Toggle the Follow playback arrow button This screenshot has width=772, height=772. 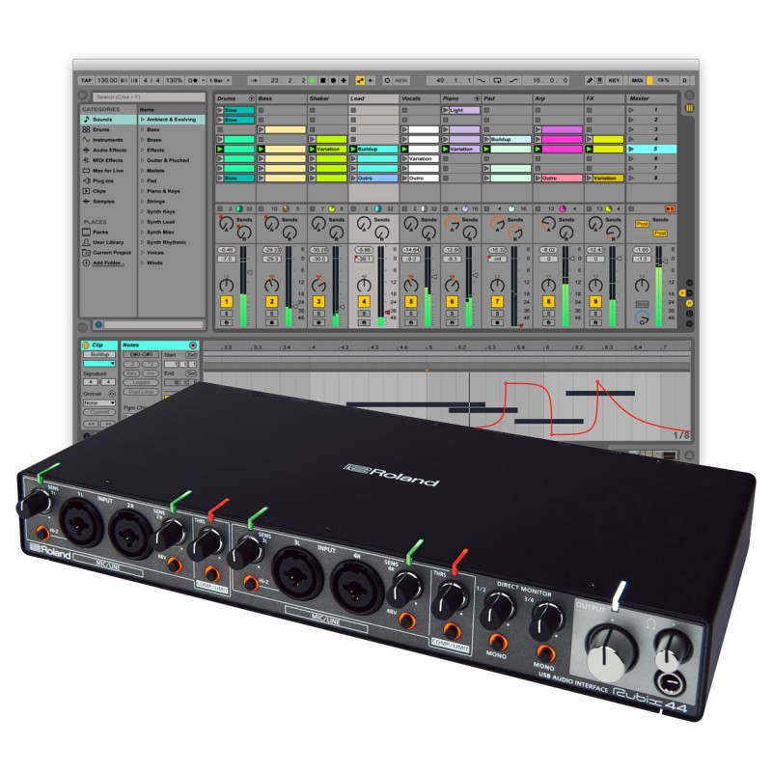254,80
